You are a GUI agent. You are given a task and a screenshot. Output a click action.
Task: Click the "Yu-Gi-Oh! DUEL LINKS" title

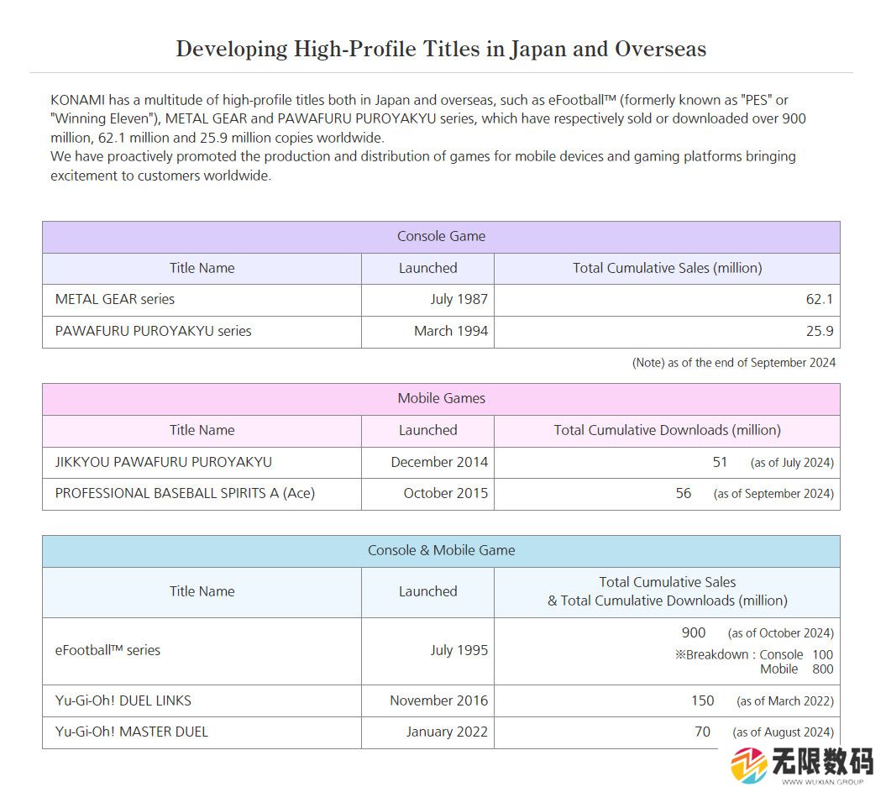point(123,700)
